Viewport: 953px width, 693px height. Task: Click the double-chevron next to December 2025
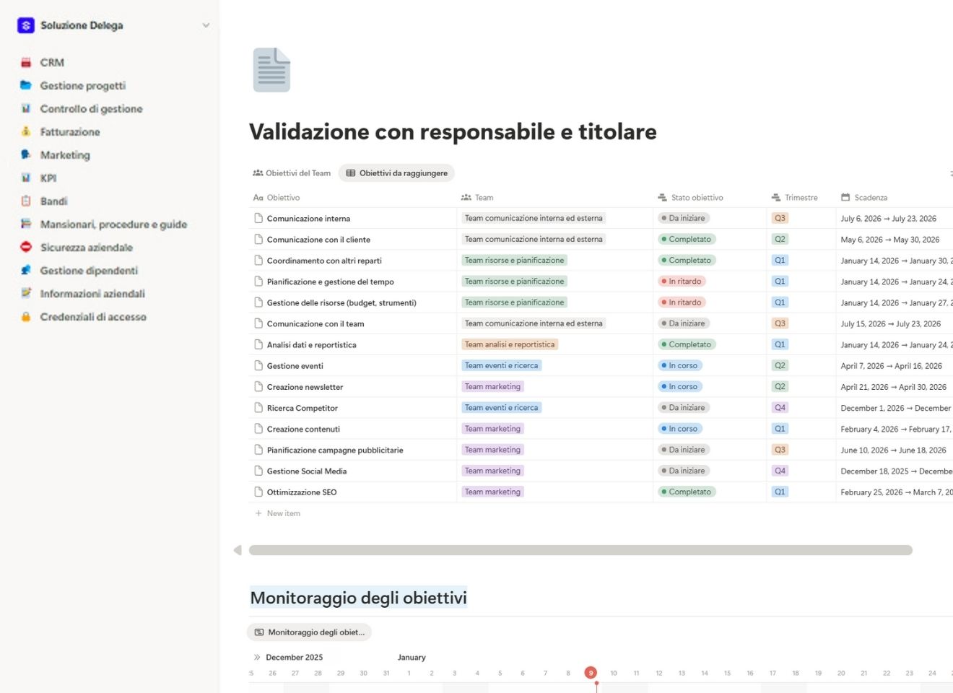(x=257, y=657)
